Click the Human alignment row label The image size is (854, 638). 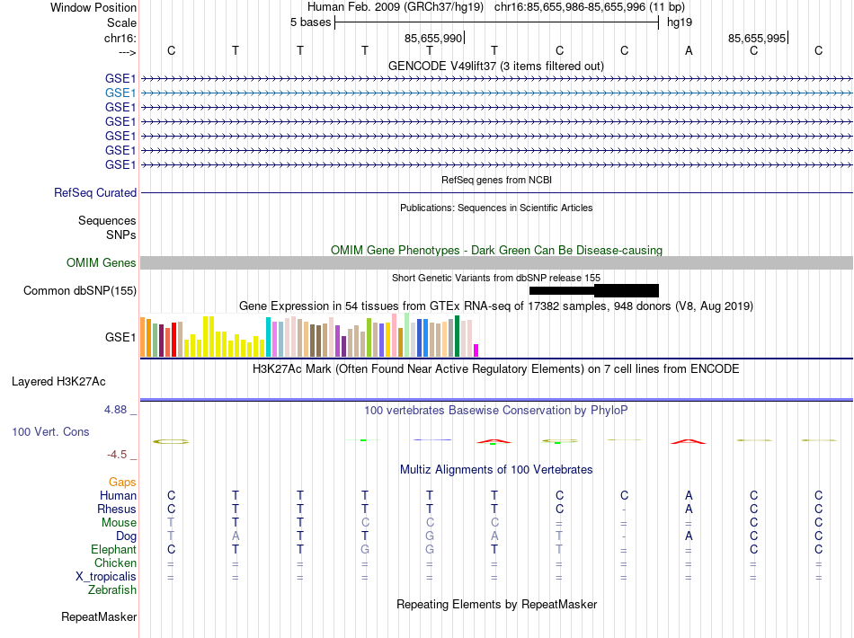pyautogui.click(x=118, y=495)
